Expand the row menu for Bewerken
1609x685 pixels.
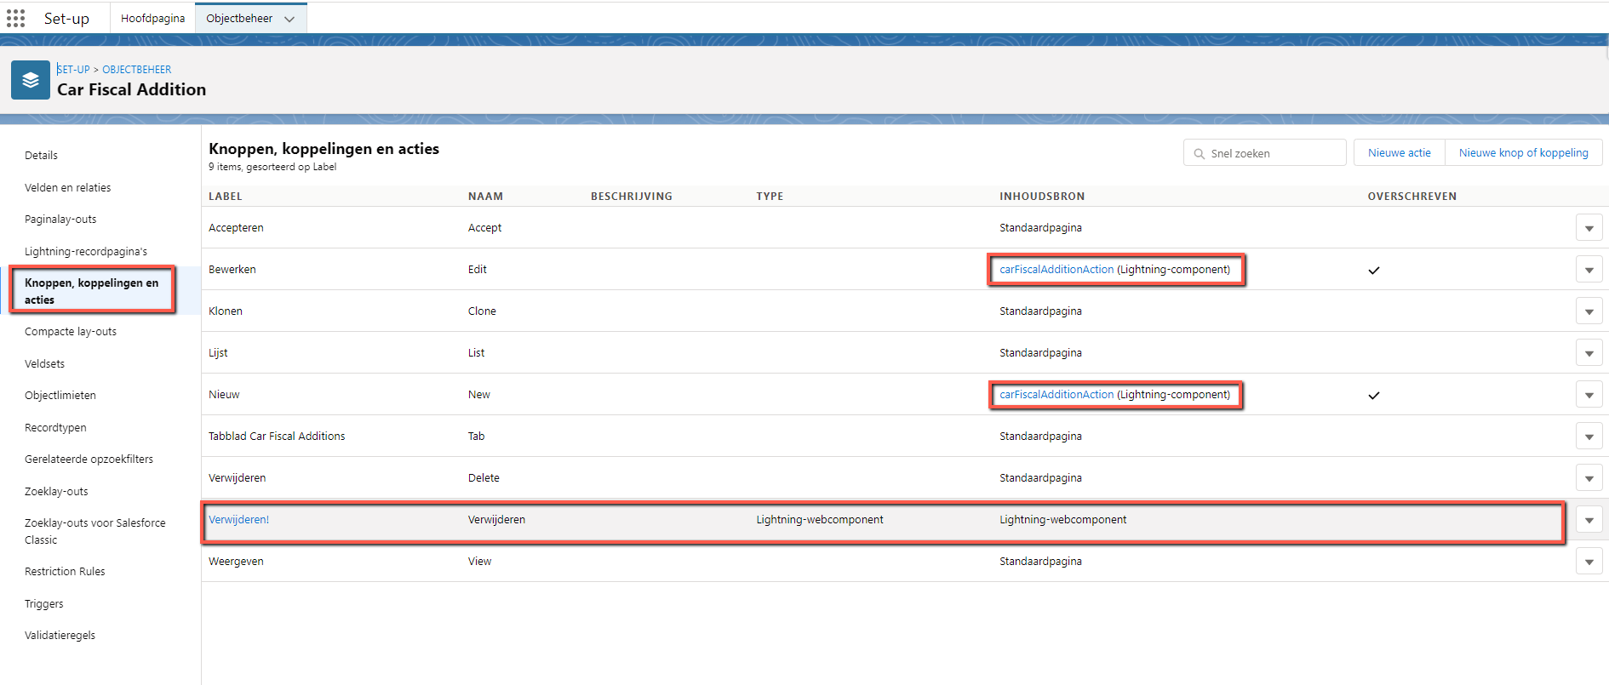point(1589,270)
